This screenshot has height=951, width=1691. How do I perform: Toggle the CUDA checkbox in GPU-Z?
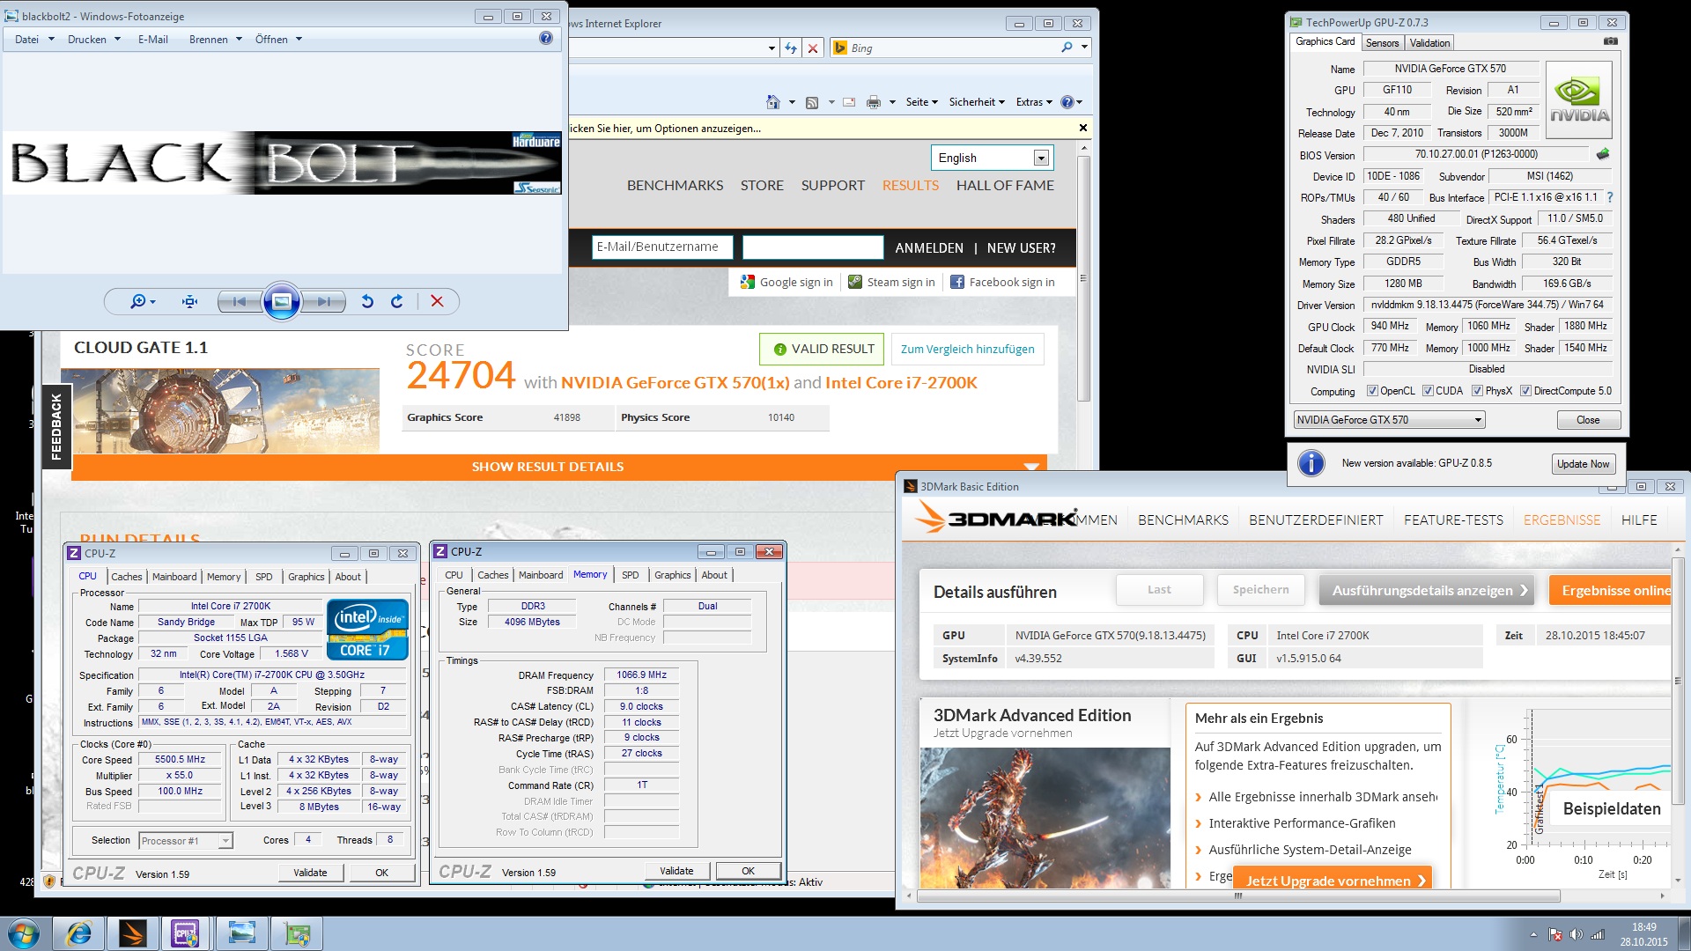coord(1428,391)
